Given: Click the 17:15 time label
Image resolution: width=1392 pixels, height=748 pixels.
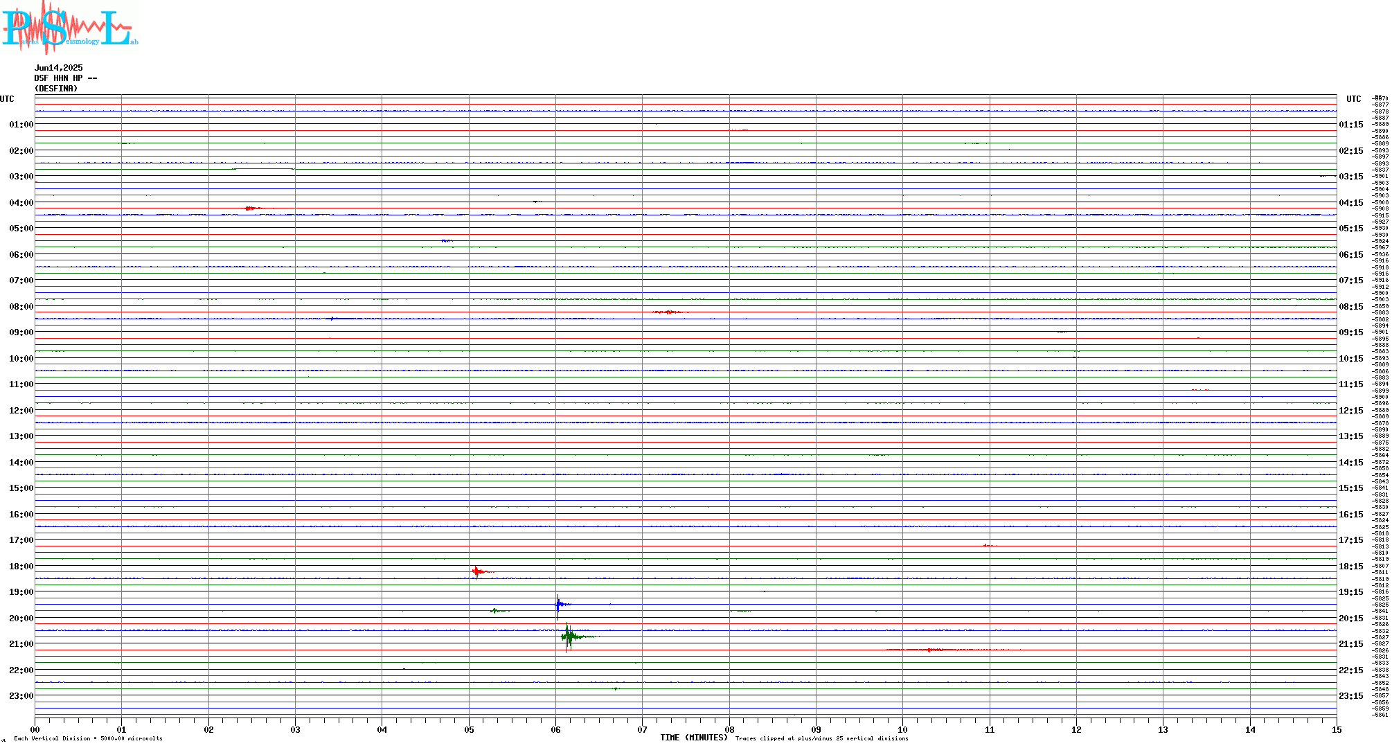Looking at the screenshot, I should [1351, 540].
